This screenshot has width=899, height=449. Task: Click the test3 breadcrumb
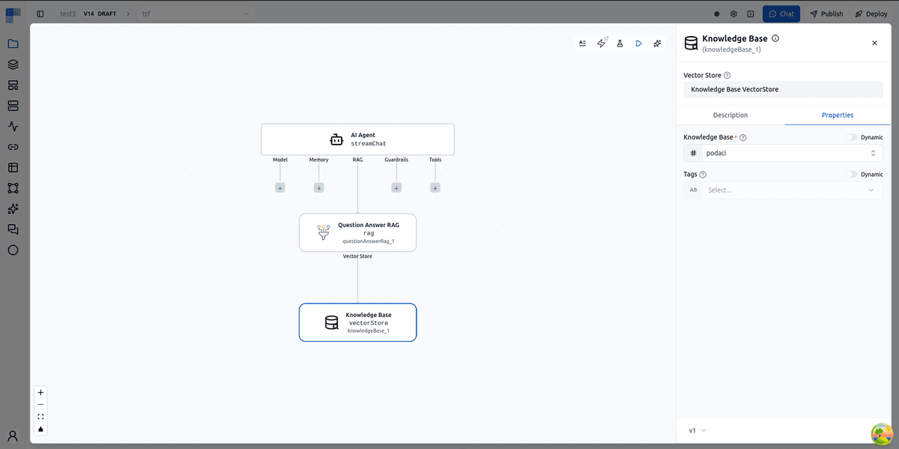point(68,14)
